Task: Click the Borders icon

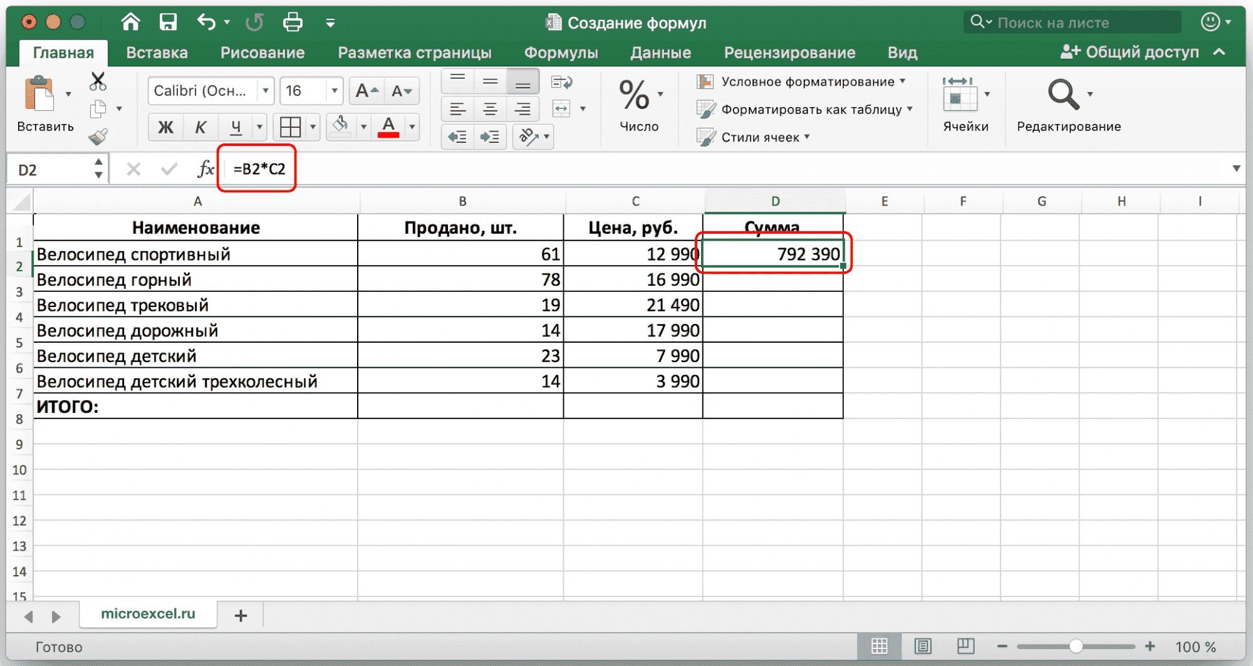Action: pyautogui.click(x=290, y=127)
